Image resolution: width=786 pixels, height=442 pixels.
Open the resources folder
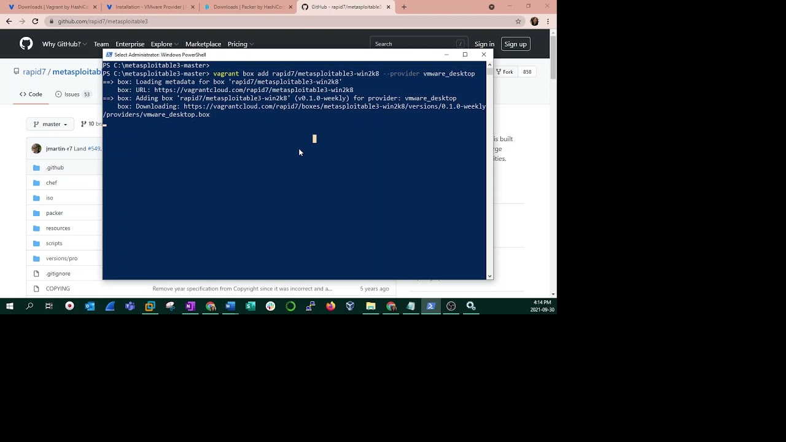(58, 228)
